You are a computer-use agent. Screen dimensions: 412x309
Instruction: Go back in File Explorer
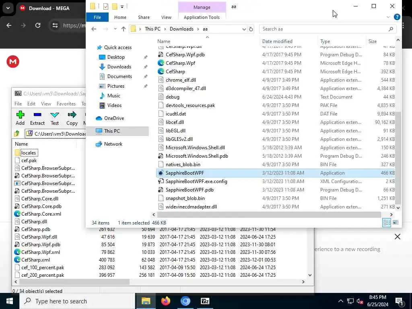point(94,29)
